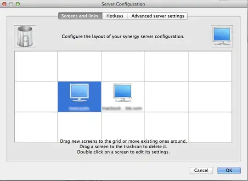Click the 'Drag new screens to the grid' text
Screen dimensions: 248x181
[x=124, y=141]
